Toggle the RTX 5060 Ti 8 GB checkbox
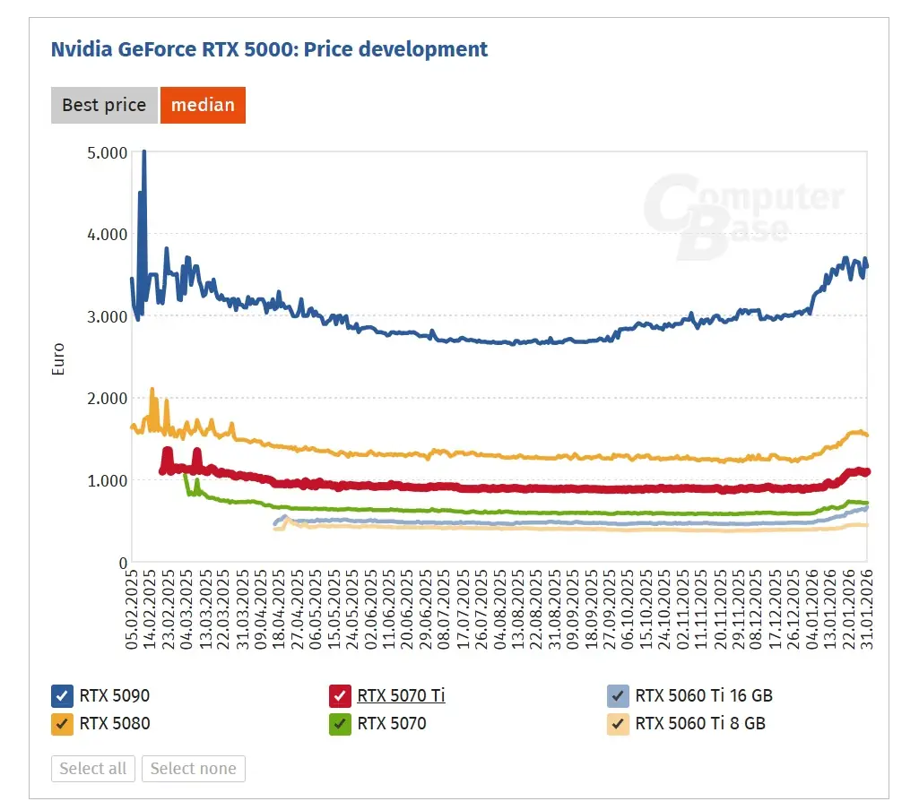The width and height of the screenshot is (919, 810). [x=618, y=724]
